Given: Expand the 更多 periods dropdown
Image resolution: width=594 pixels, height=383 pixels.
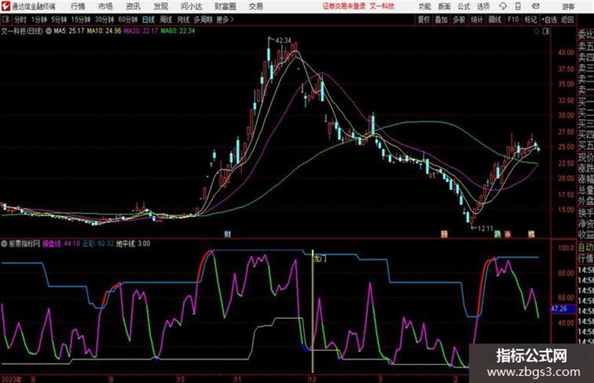Looking at the screenshot, I should point(225,19).
